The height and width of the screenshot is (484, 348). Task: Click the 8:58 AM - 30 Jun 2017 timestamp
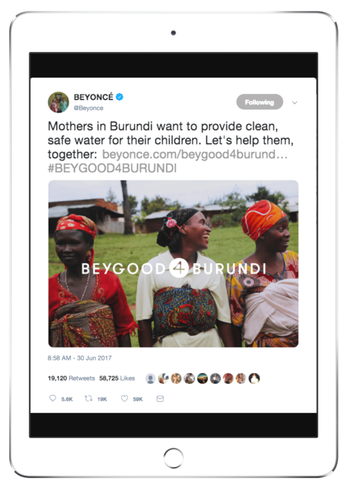pyautogui.click(x=79, y=358)
